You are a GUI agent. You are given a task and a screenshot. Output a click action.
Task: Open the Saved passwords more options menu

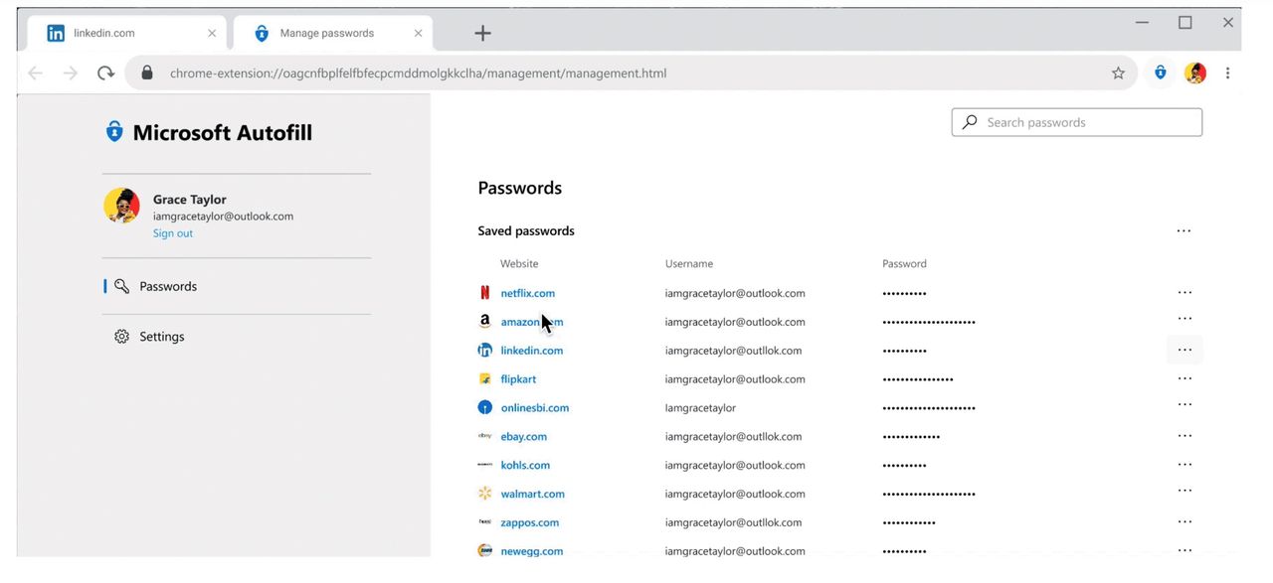click(x=1183, y=230)
